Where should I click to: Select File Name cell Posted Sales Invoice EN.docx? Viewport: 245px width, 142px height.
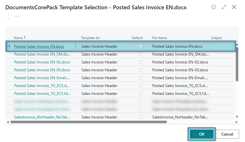[x=177, y=46]
